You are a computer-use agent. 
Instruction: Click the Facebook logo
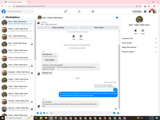click(x=4, y=12)
